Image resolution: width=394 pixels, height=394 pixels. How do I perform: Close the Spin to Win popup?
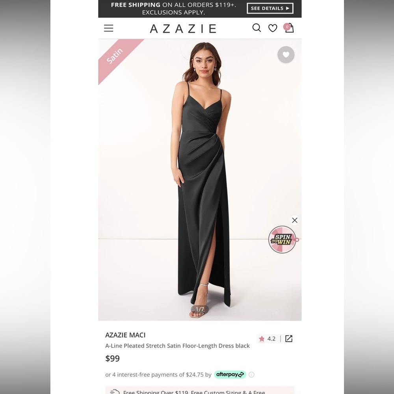(294, 220)
